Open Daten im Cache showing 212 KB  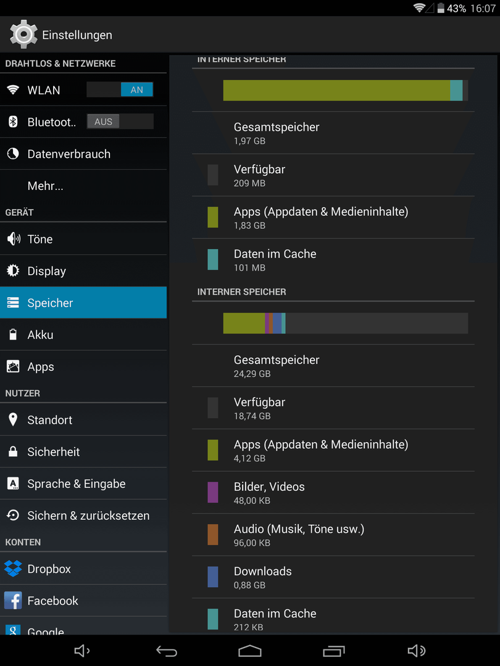coord(333,617)
